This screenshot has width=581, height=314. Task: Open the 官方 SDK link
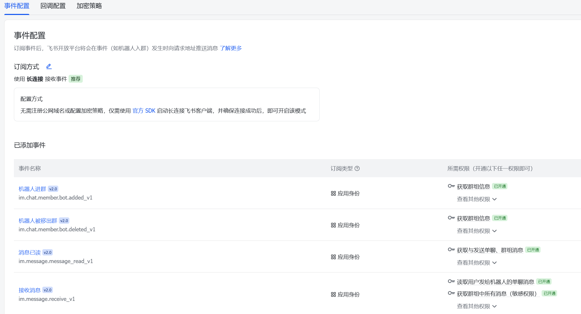[x=144, y=111]
